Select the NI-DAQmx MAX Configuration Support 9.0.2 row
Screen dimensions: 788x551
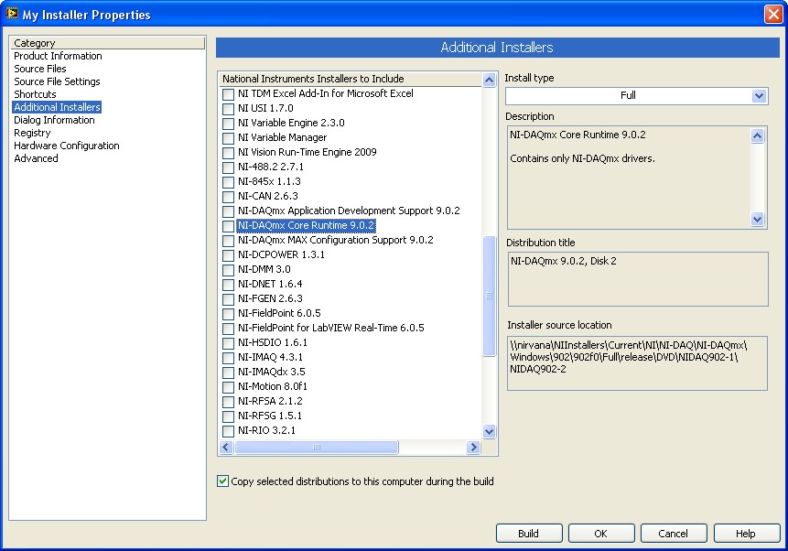coord(335,241)
